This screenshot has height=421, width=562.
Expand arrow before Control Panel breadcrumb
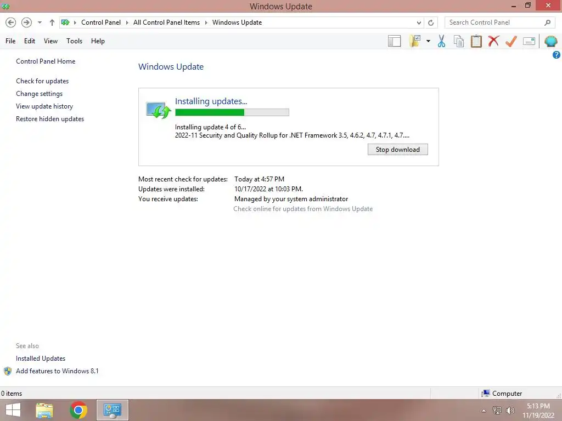[x=75, y=22]
